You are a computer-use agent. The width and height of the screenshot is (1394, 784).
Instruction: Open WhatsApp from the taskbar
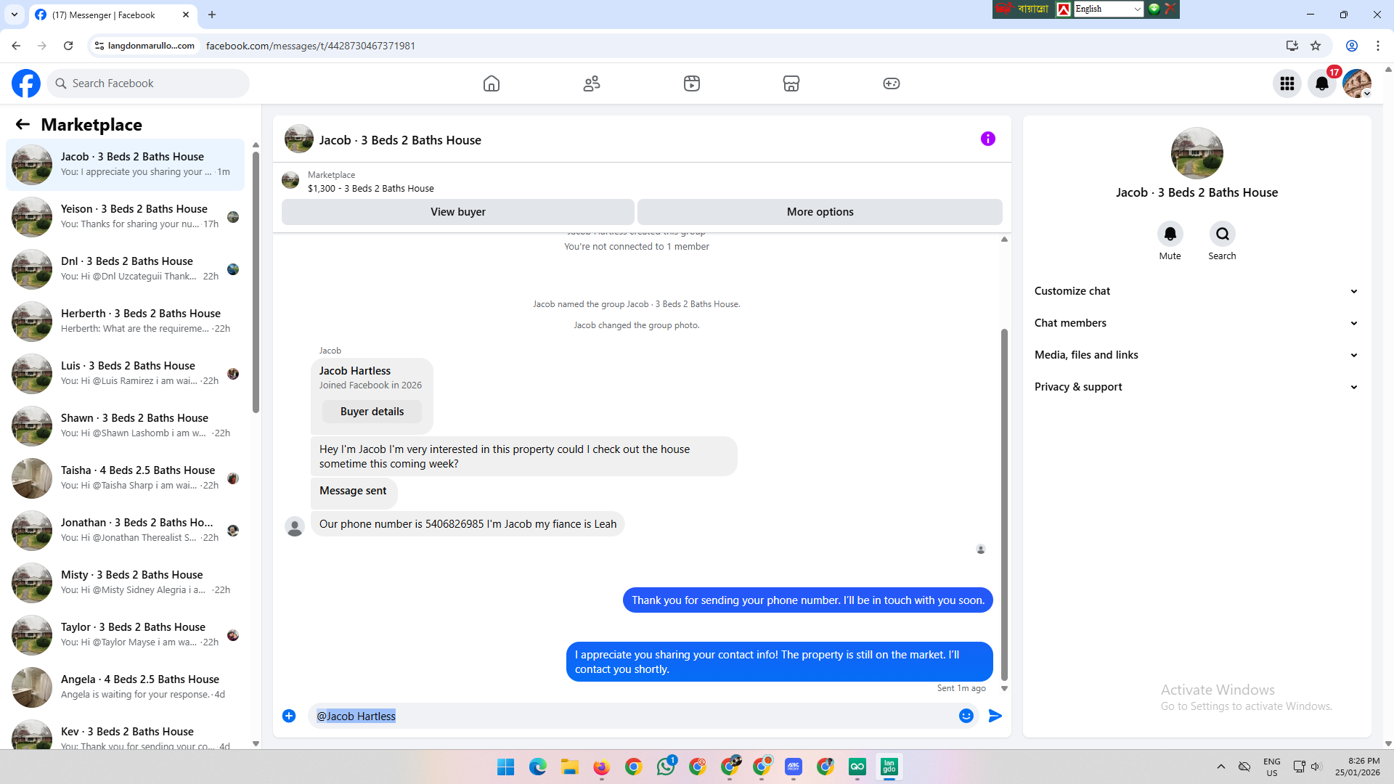click(x=666, y=767)
